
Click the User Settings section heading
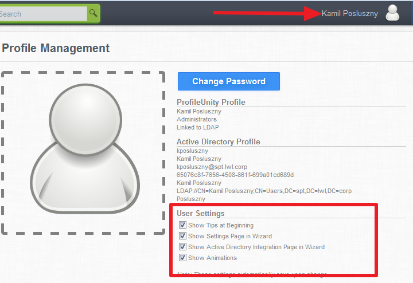(200, 213)
